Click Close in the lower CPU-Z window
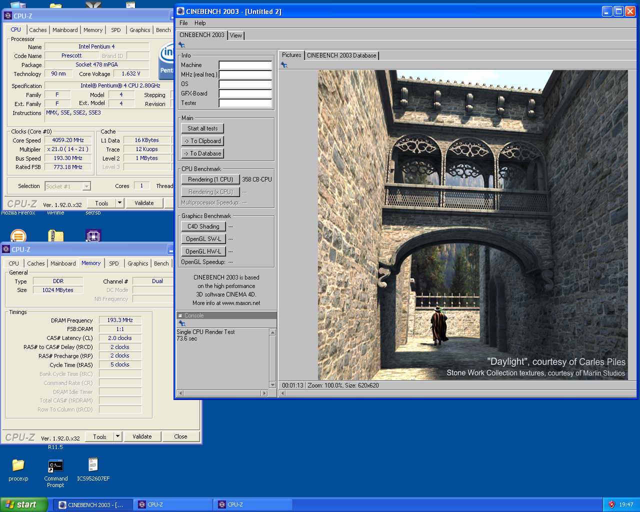Image resolution: width=640 pixels, height=512 pixels. (180, 436)
